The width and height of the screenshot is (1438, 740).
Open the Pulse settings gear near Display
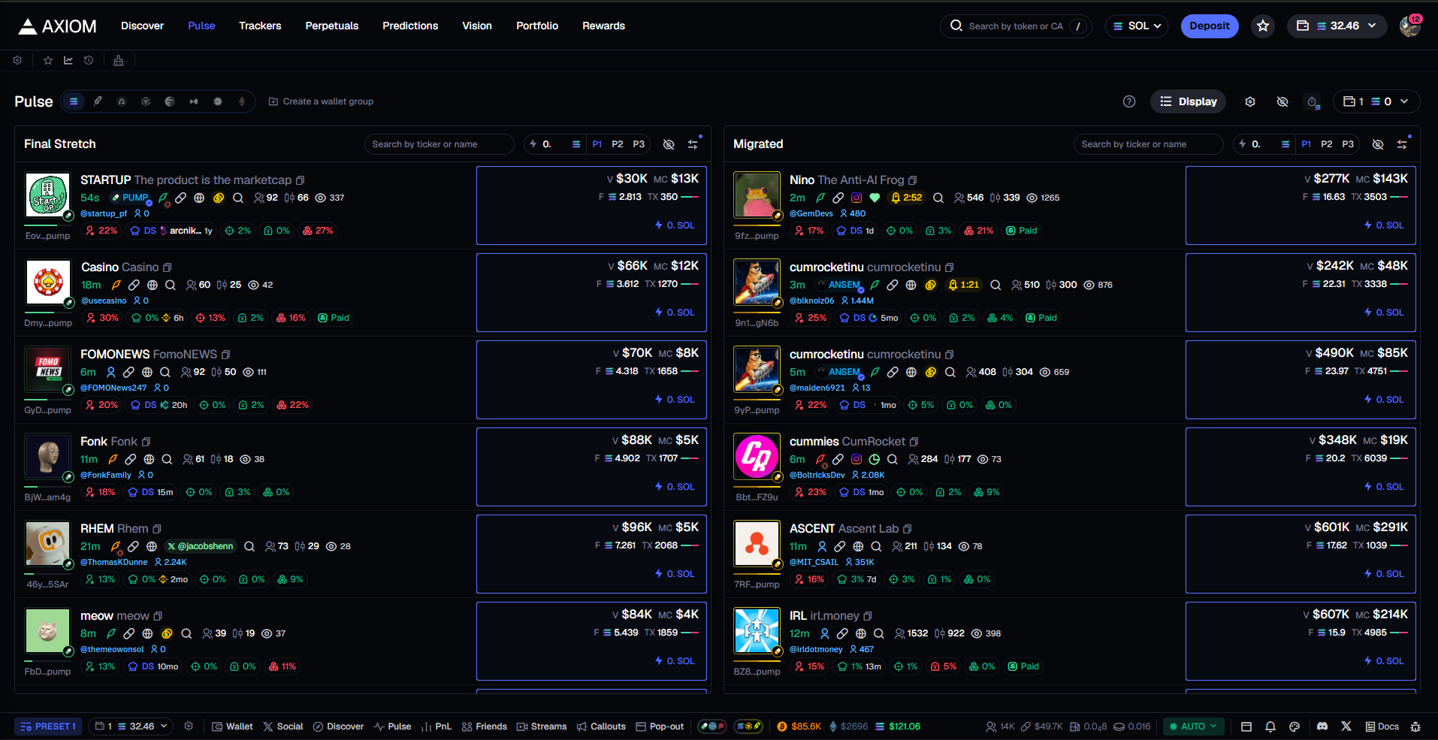click(1250, 101)
